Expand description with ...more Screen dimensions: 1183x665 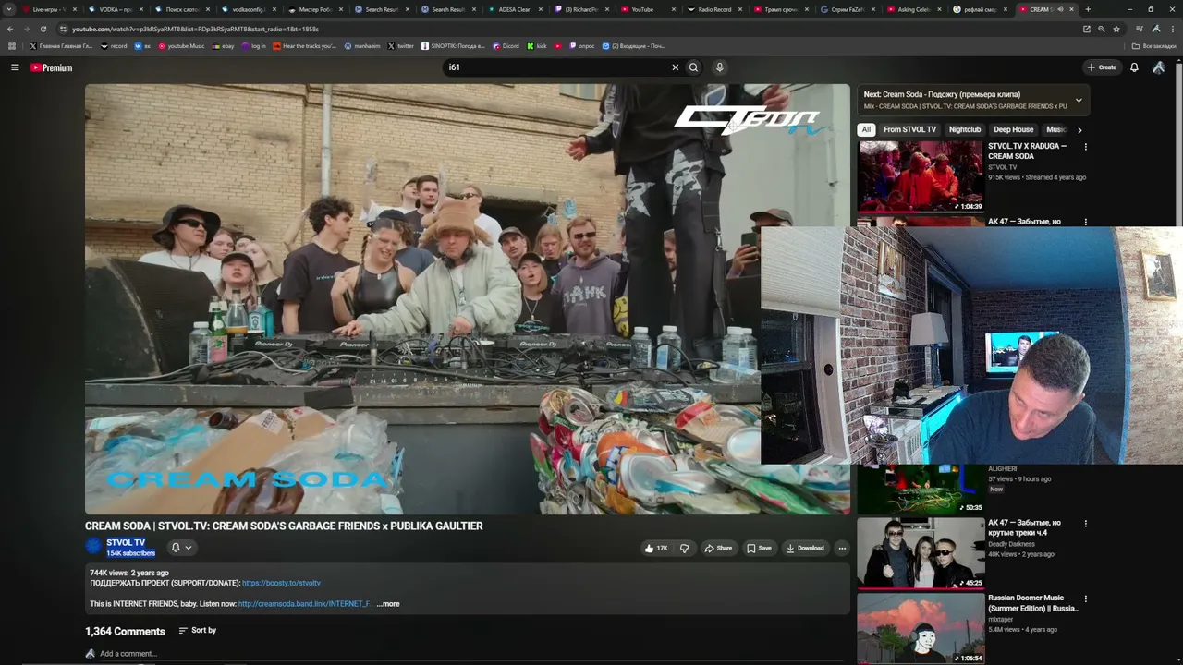coord(388,604)
